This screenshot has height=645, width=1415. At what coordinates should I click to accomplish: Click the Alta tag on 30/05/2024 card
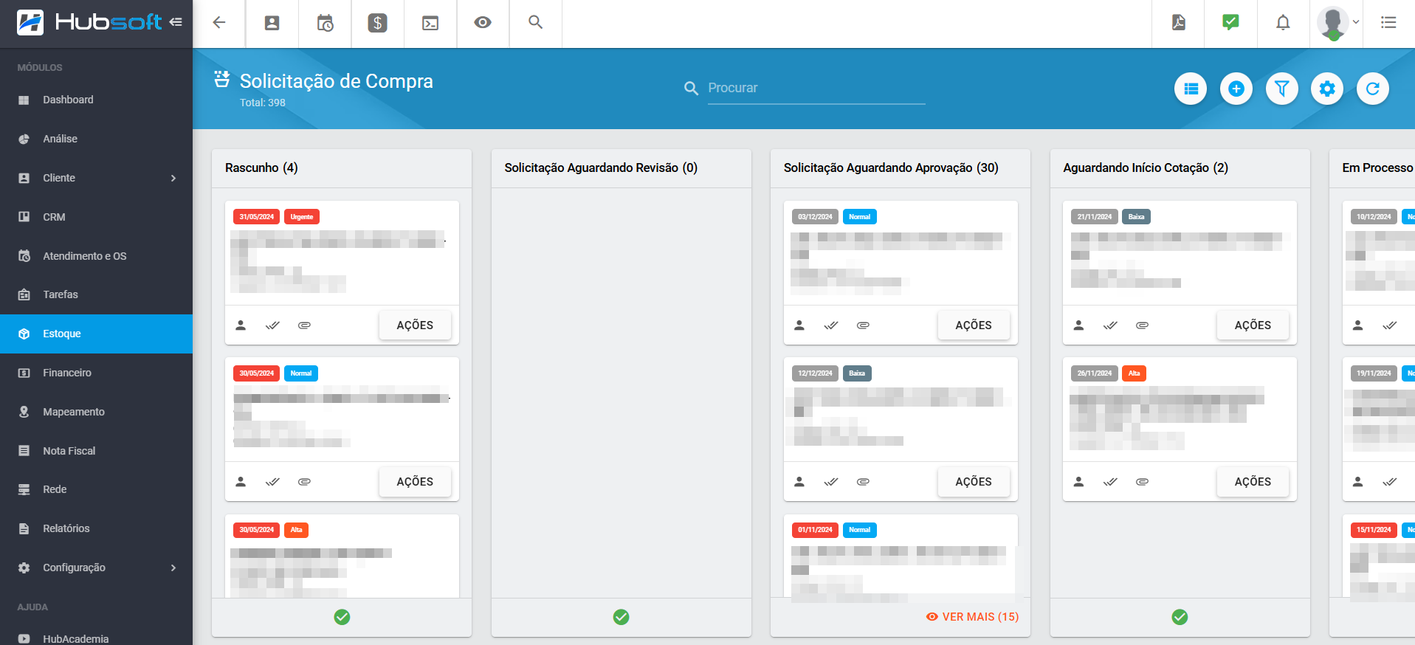click(296, 530)
